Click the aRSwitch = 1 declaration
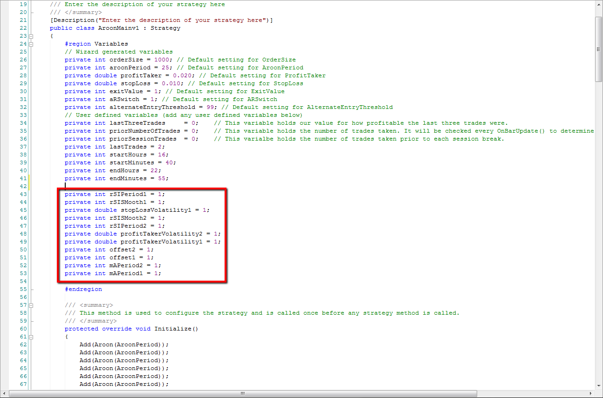The width and height of the screenshot is (603, 398). [x=111, y=99]
